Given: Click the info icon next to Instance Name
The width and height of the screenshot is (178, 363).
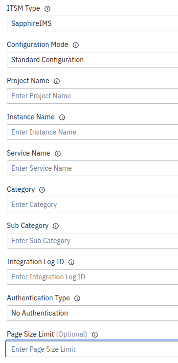Looking at the screenshot, I should [x=62, y=117].
